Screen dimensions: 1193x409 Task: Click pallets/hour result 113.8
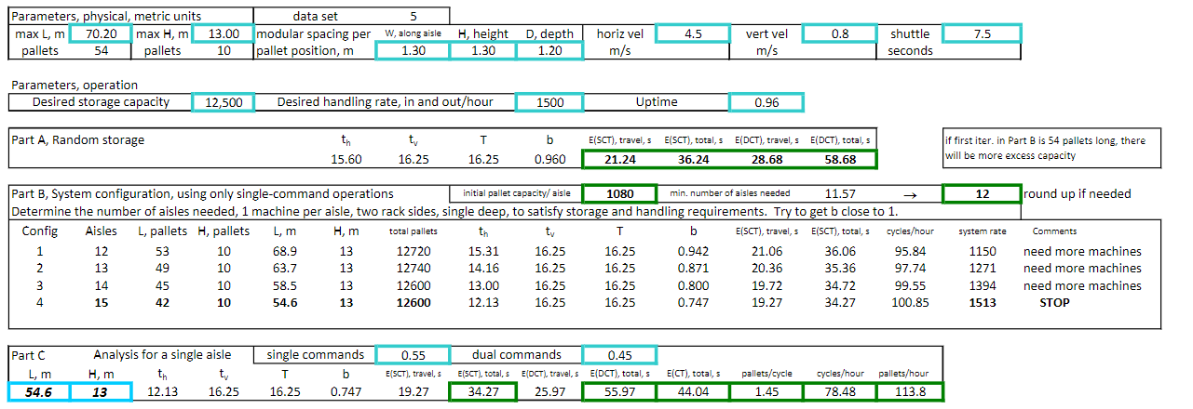tap(909, 392)
